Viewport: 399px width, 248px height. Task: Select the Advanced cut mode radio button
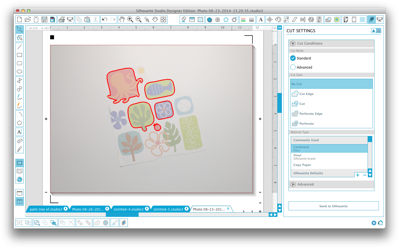coord(293,67)
